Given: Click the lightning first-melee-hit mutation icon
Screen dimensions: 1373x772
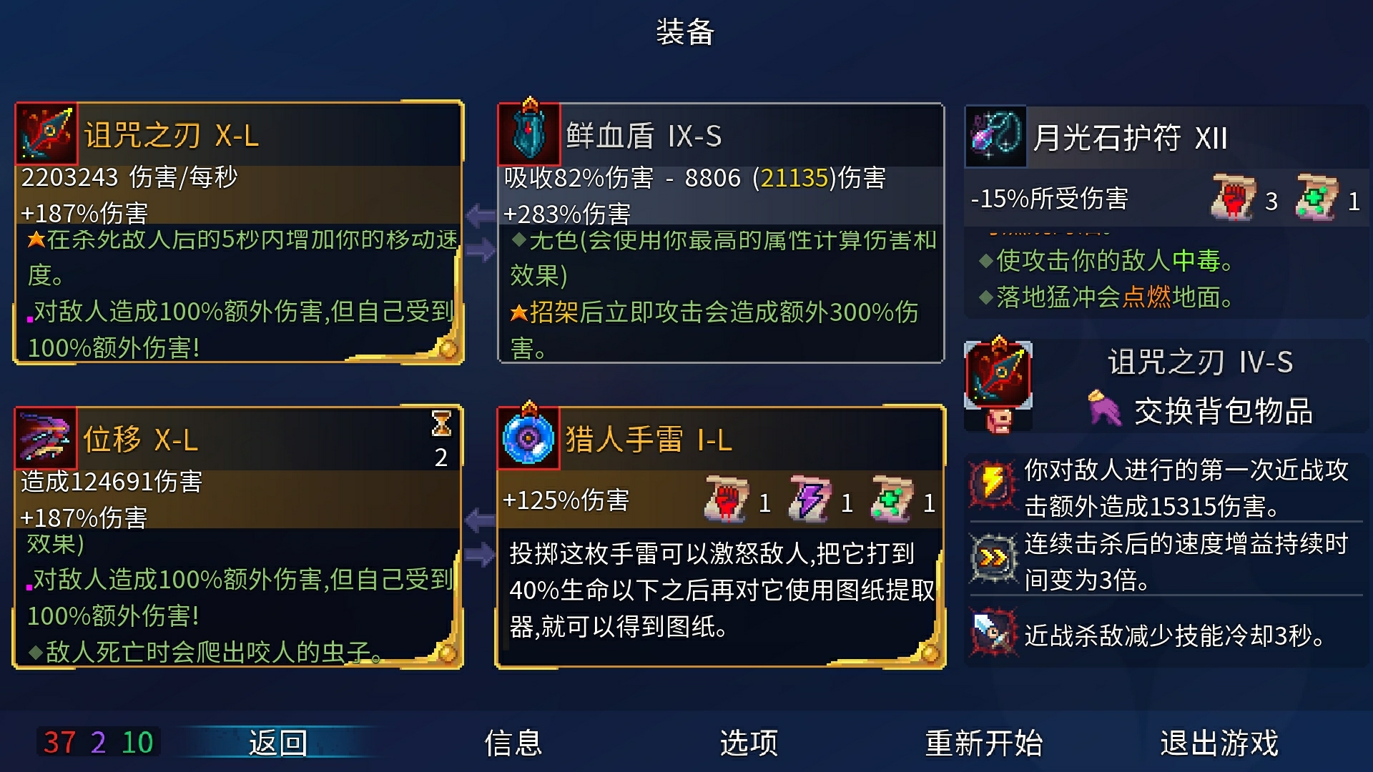Looking at the screenshot, I should pos(993,485).
